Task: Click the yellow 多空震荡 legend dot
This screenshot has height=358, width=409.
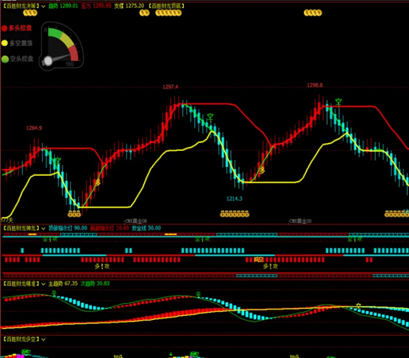Action: click(5, 43)
